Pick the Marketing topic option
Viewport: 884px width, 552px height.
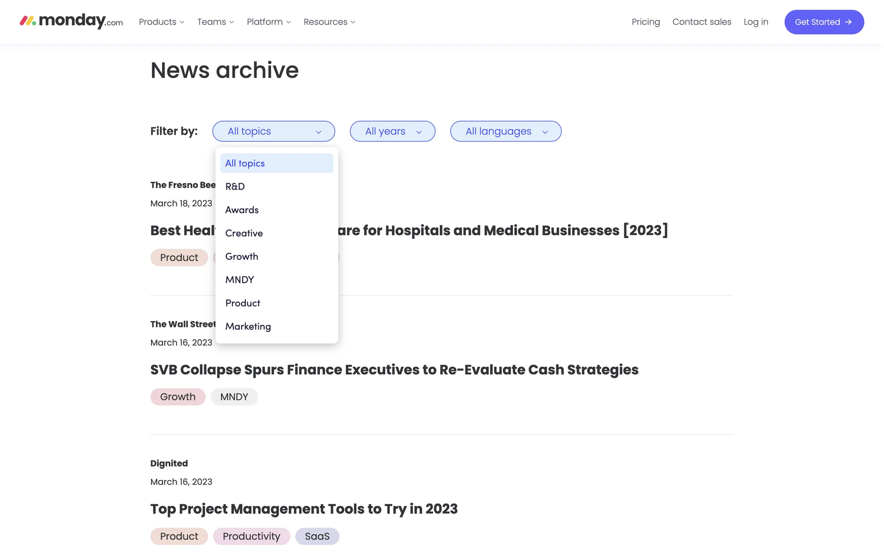(x=248, y=327)
